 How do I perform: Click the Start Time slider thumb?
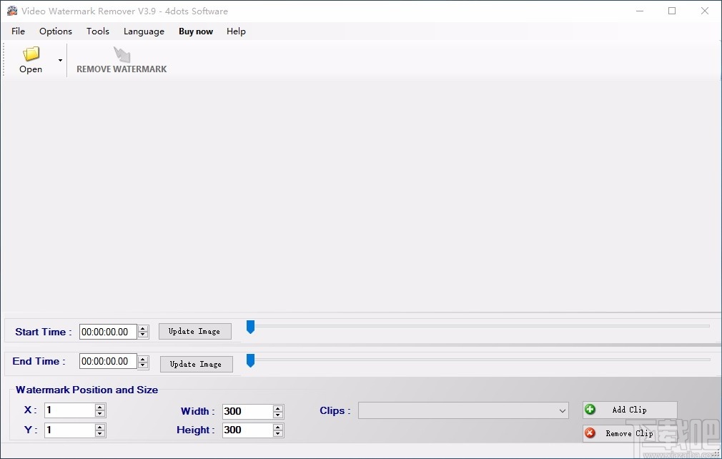pos(250,327)
